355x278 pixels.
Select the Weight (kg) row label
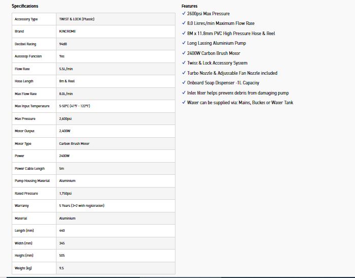coord(23,268)
